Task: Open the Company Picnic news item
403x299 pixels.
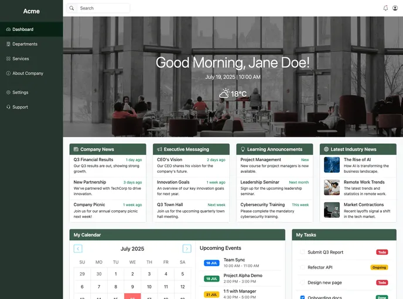Action: click(108, 211)
